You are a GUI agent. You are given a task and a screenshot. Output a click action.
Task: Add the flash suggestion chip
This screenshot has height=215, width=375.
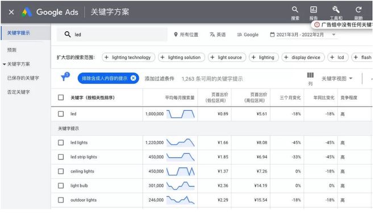[362, 57]
